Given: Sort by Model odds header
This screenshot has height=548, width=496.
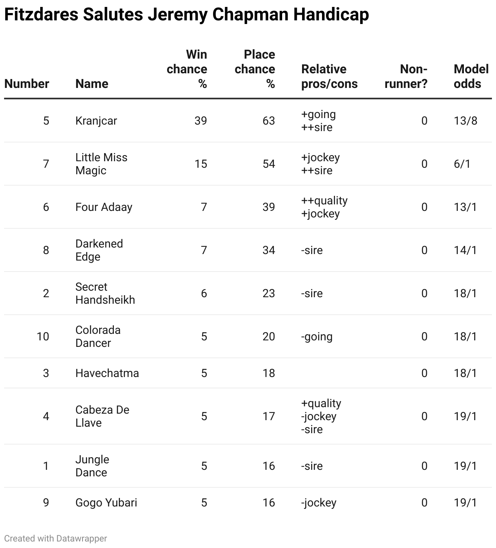Looking at the screenshot, I should pos(471,77).
